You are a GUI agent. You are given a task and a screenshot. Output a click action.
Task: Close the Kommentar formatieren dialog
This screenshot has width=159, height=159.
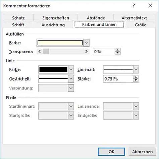point(150,5)
